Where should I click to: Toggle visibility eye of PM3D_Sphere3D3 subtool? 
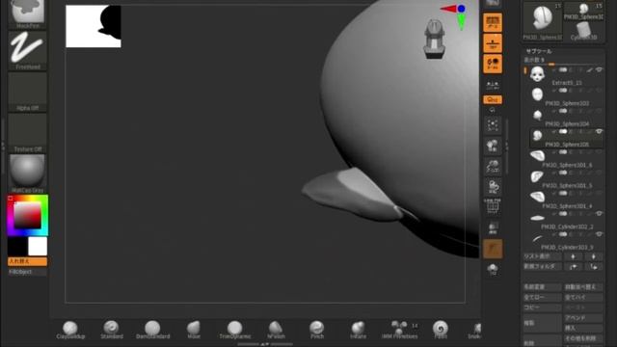pos(599,91)
